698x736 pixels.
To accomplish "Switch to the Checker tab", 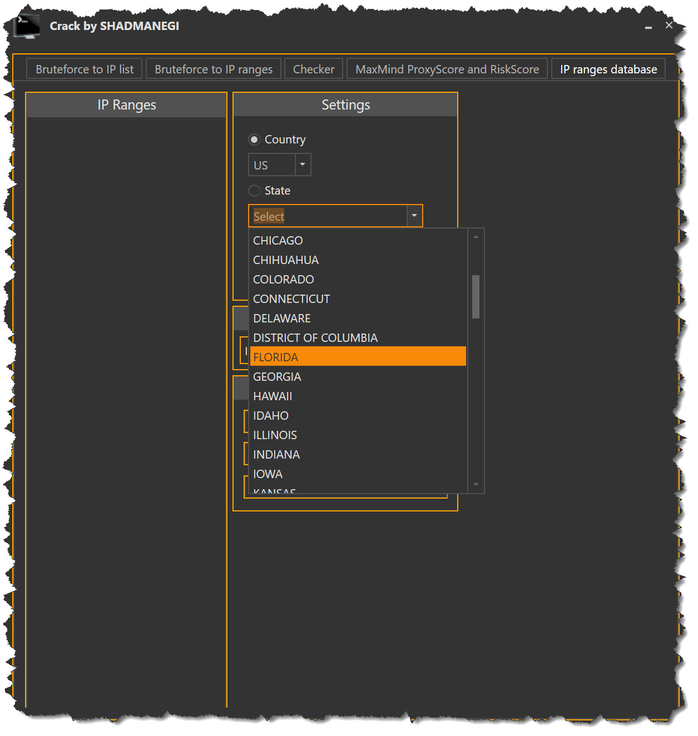I will [x=313, y=69].
